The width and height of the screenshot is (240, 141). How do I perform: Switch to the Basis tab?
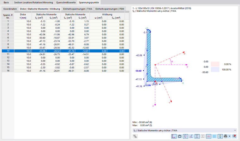click(6, 3)
